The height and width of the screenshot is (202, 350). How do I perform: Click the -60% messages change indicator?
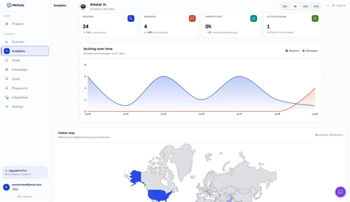click(x=148, y=32)
